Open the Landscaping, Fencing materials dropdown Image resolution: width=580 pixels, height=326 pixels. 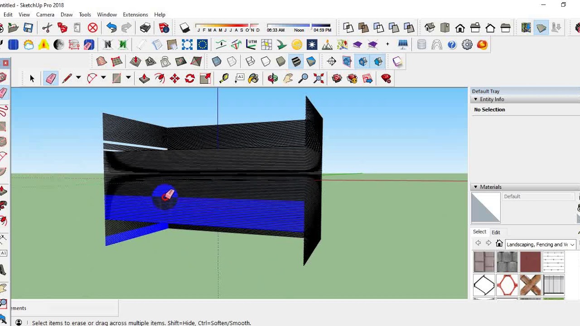tap(540, 244)
